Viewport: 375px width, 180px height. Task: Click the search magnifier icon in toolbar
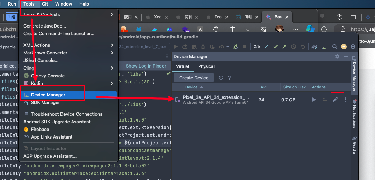334,47
